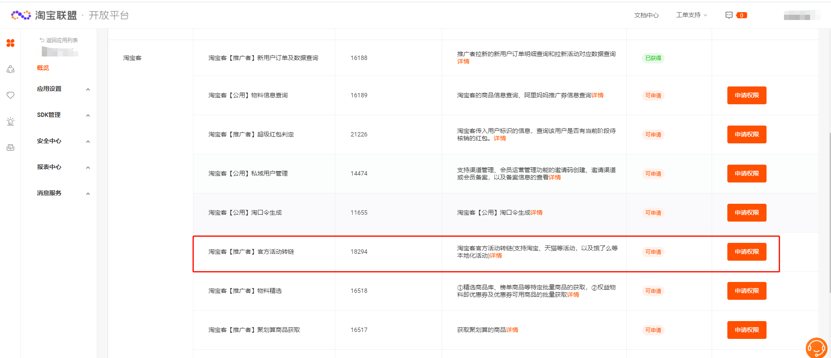Viewport: 831px width, 358px height.
Task: Open the orange four-dot apps icon in sidebar
Action: pos(10,43)
